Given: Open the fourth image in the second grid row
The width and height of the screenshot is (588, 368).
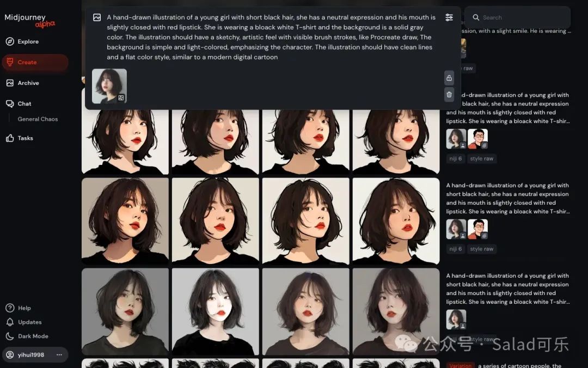Looking at the screenshot, I should click(x=396, y=222).
